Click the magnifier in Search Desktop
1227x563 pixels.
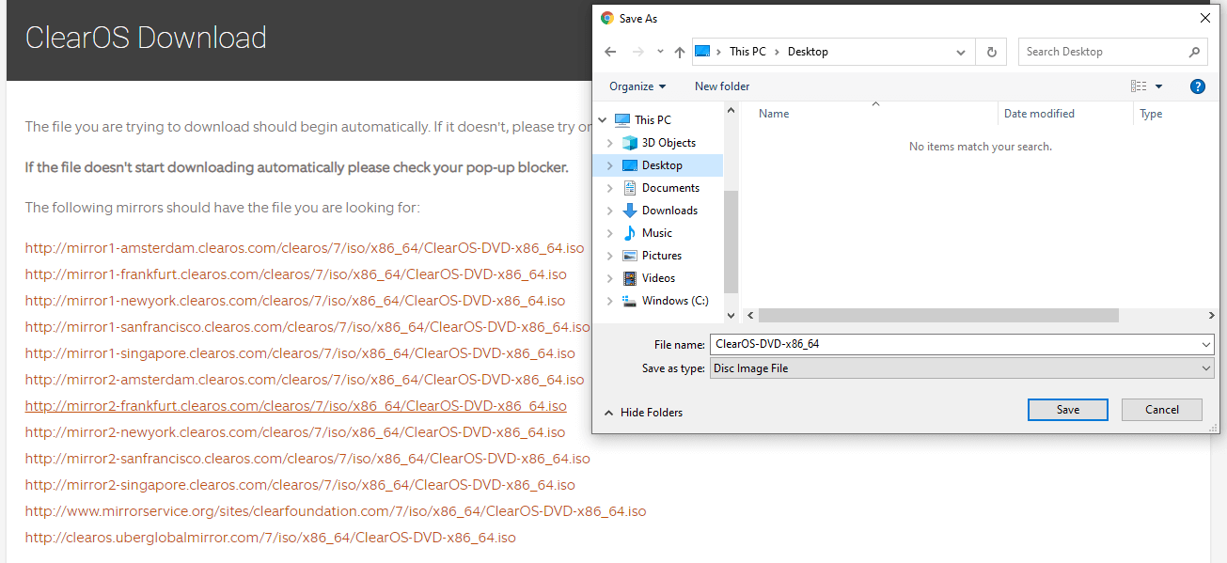[x=1194, y=52]
